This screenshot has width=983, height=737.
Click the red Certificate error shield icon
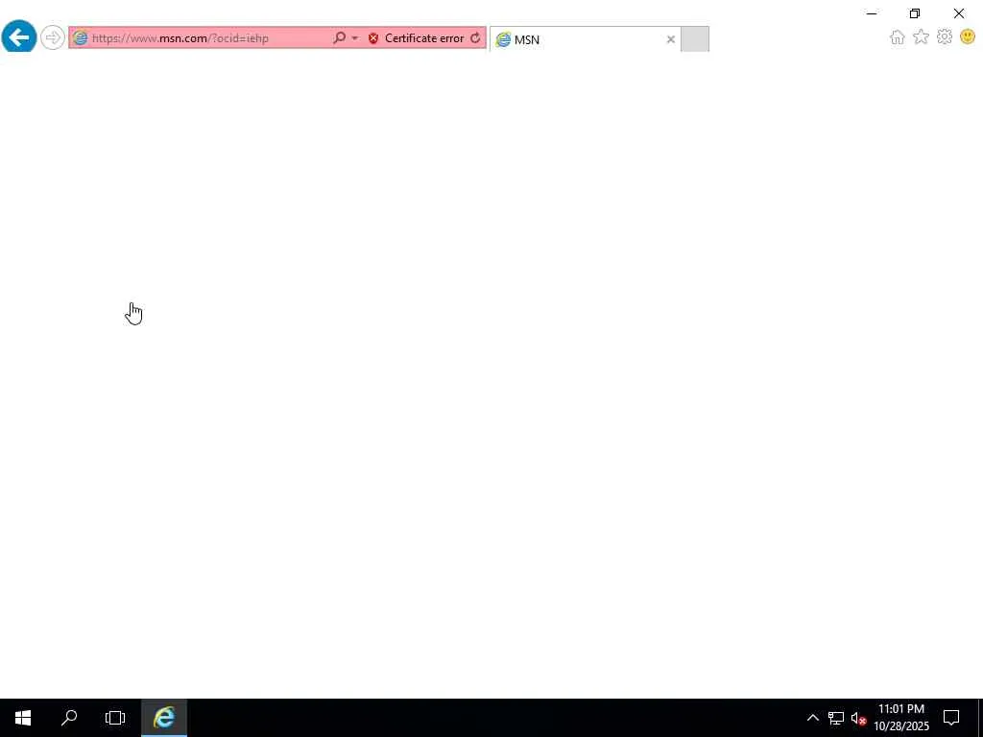coord(373,38)
